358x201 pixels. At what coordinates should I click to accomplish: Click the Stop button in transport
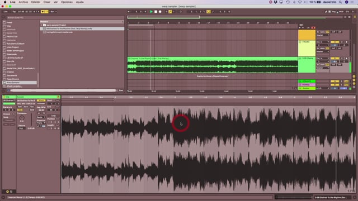point(156,12)
